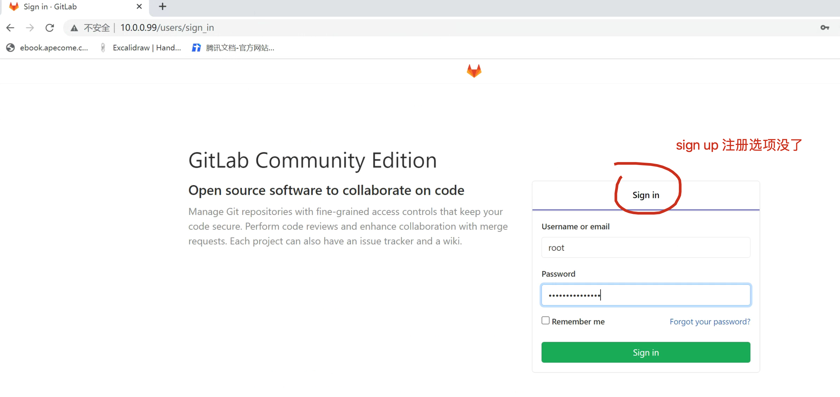Click the Tencent Docs bookmark icon
Viewport: 840px width, 397px height.
[x=196, y=48]
